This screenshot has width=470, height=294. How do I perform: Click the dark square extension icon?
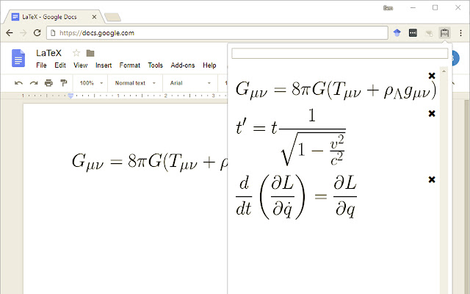pyautogui.click(x=413, y=32)
